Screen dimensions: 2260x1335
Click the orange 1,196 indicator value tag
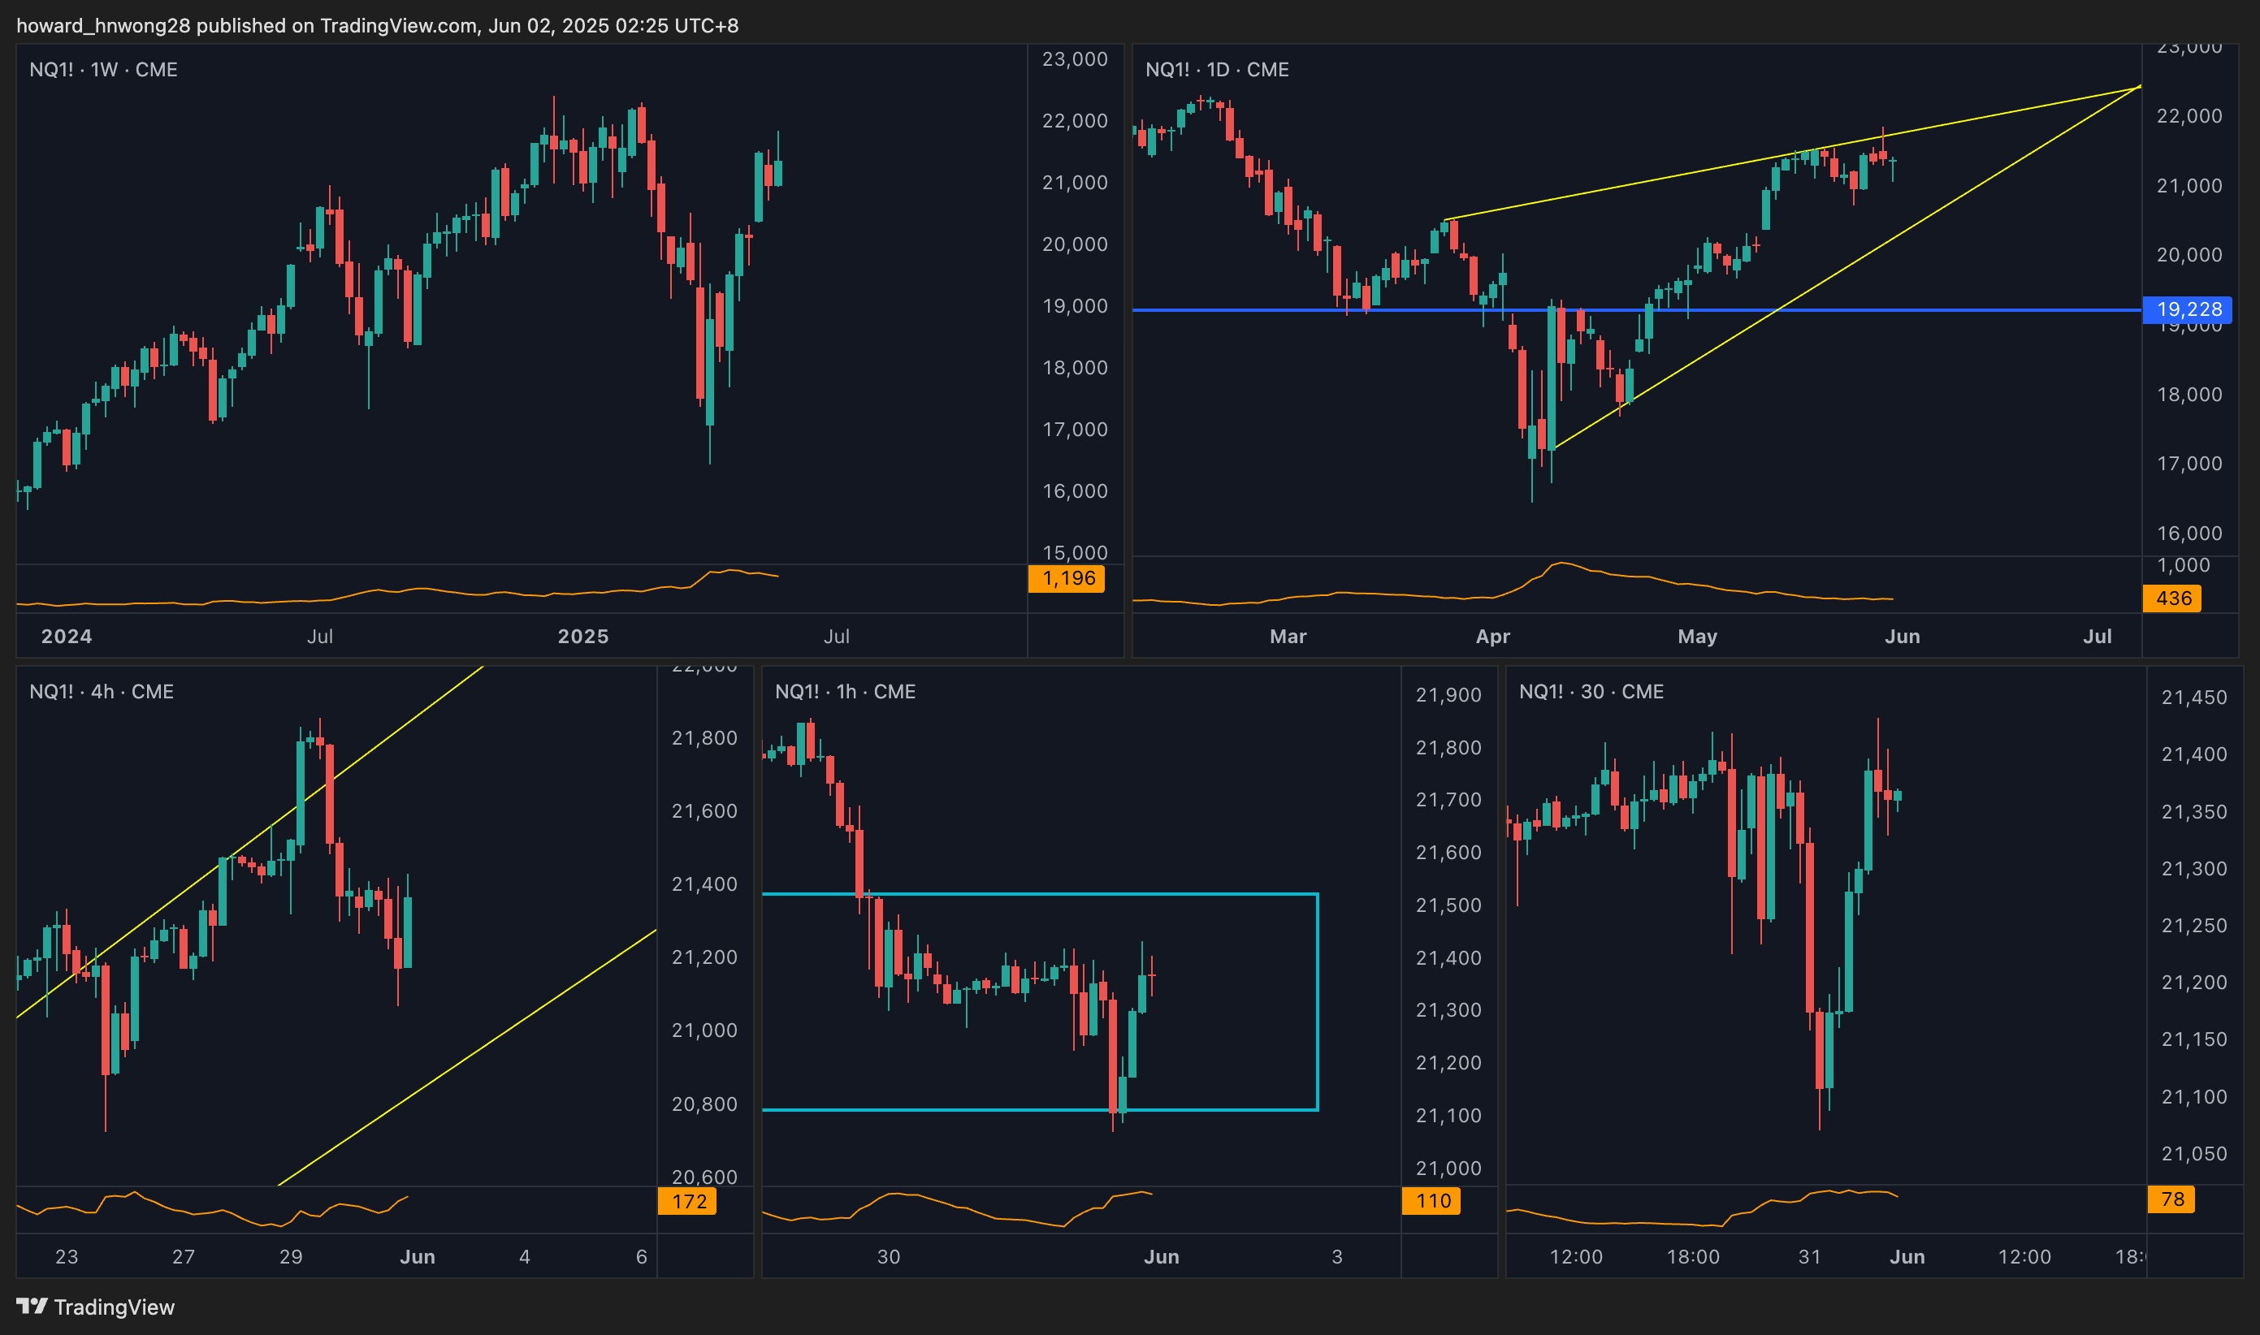pyautogui.click(x=1067, y=578)
